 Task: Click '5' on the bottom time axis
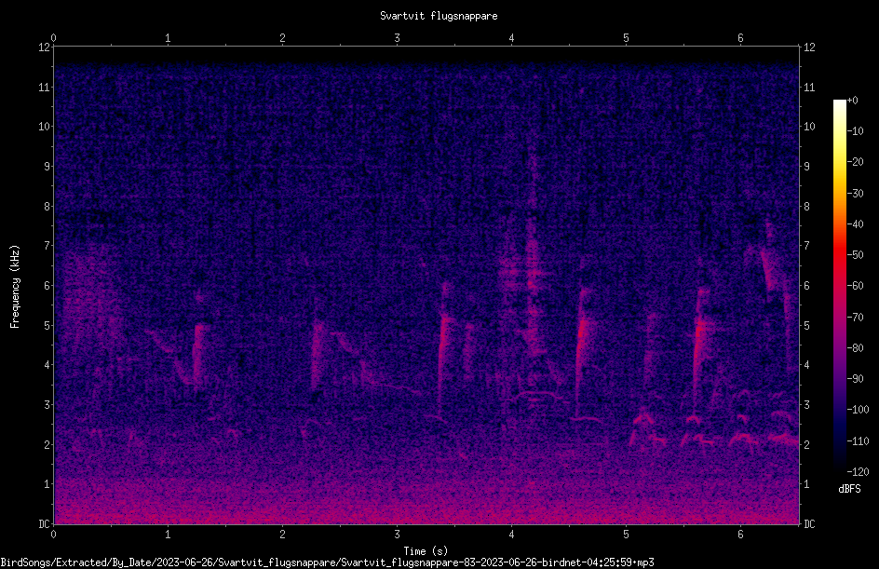click(626, 535)
